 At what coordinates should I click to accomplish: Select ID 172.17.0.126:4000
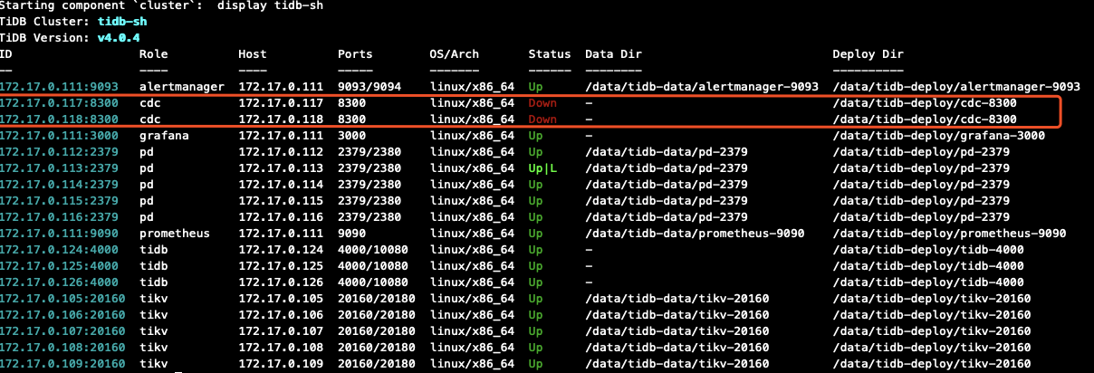point(60,282)
